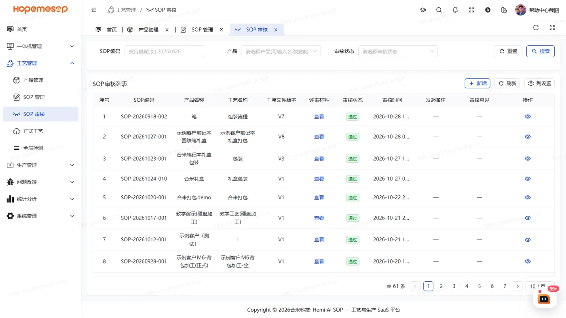Collapse the sidebar with the menu fold icon
This screenshot has height=318, width=566.
click(x=94, y=10)
